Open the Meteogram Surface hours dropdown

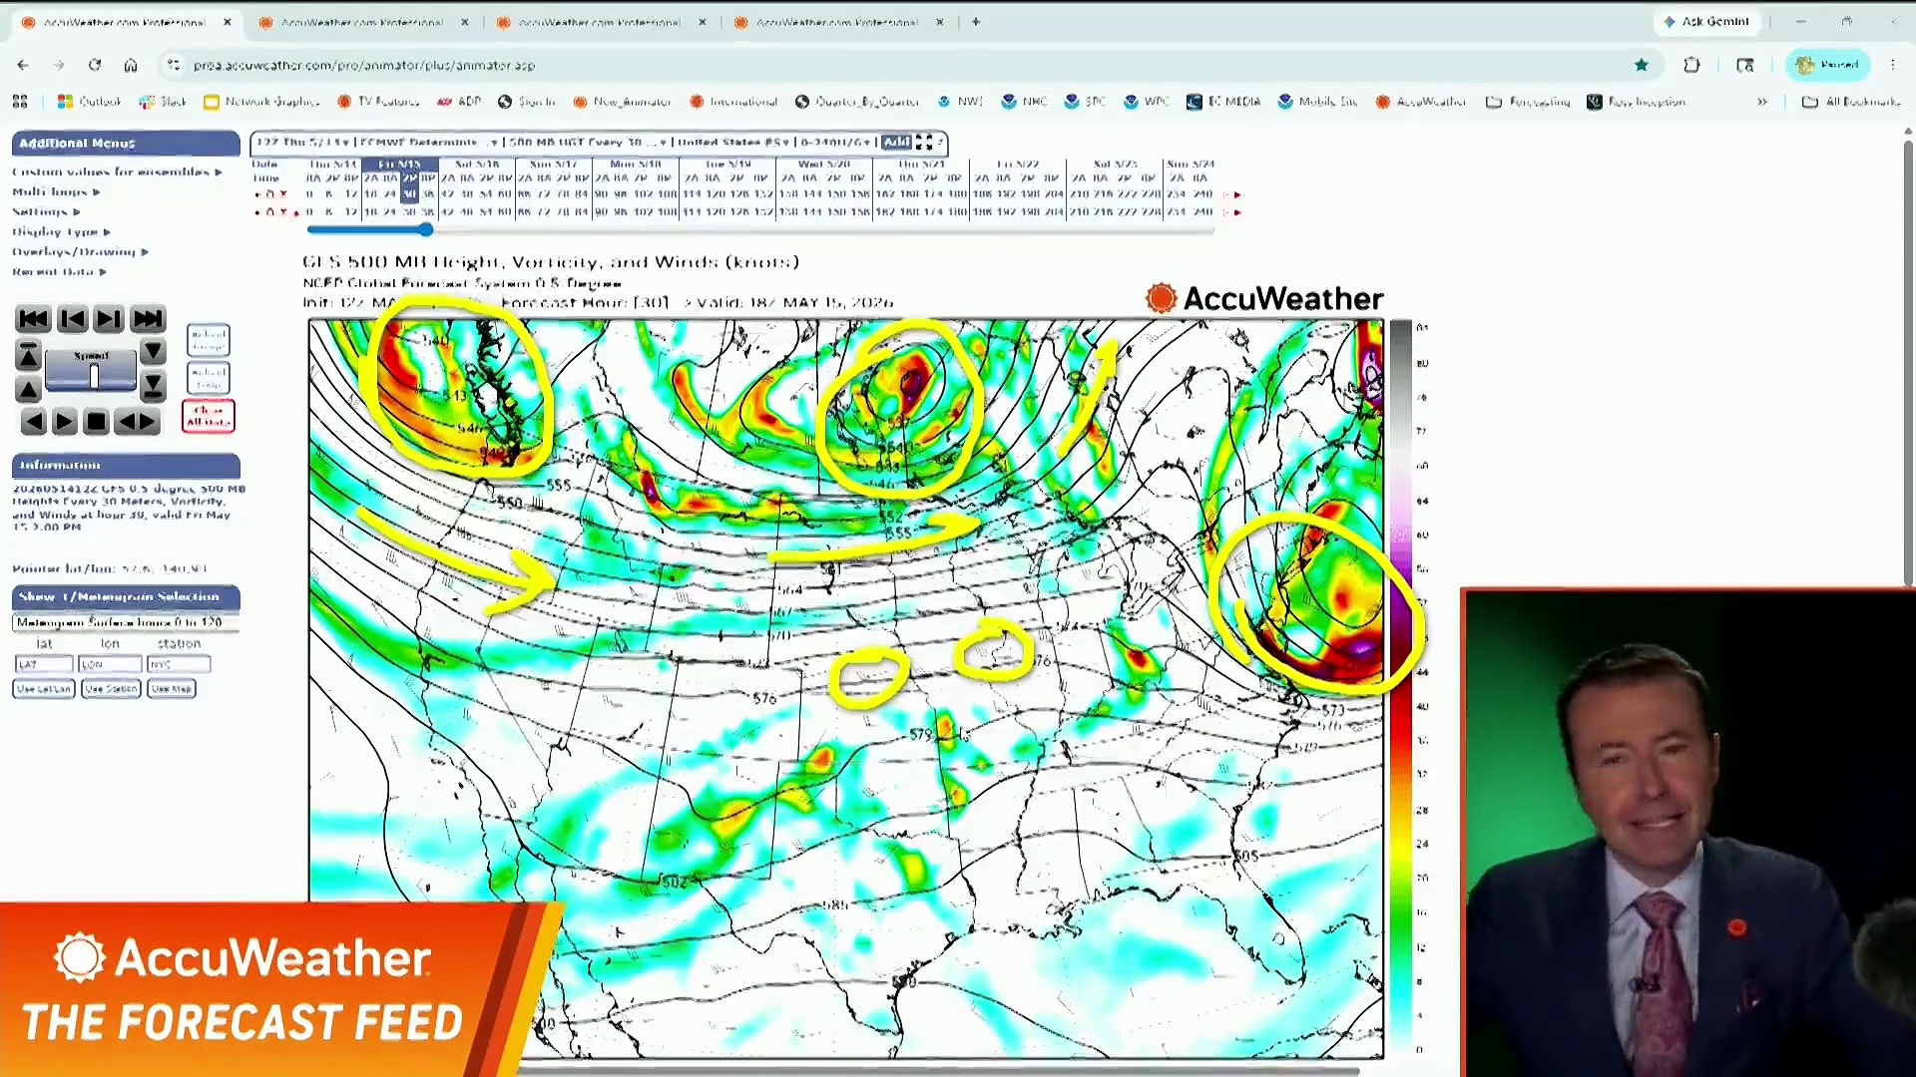[125, 622]
